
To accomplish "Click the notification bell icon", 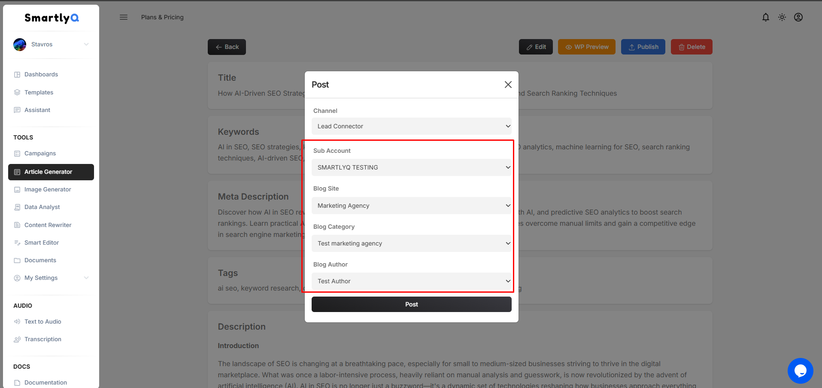I will pyautogui.click(x=766, y=17).
